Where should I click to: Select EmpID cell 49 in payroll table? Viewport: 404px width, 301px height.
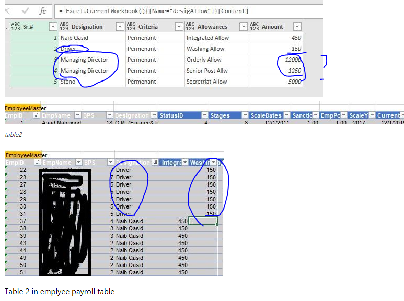[23, 258]
